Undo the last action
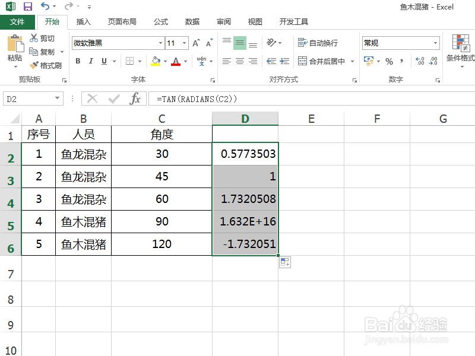475x356 pixels. tap(45, 7)
